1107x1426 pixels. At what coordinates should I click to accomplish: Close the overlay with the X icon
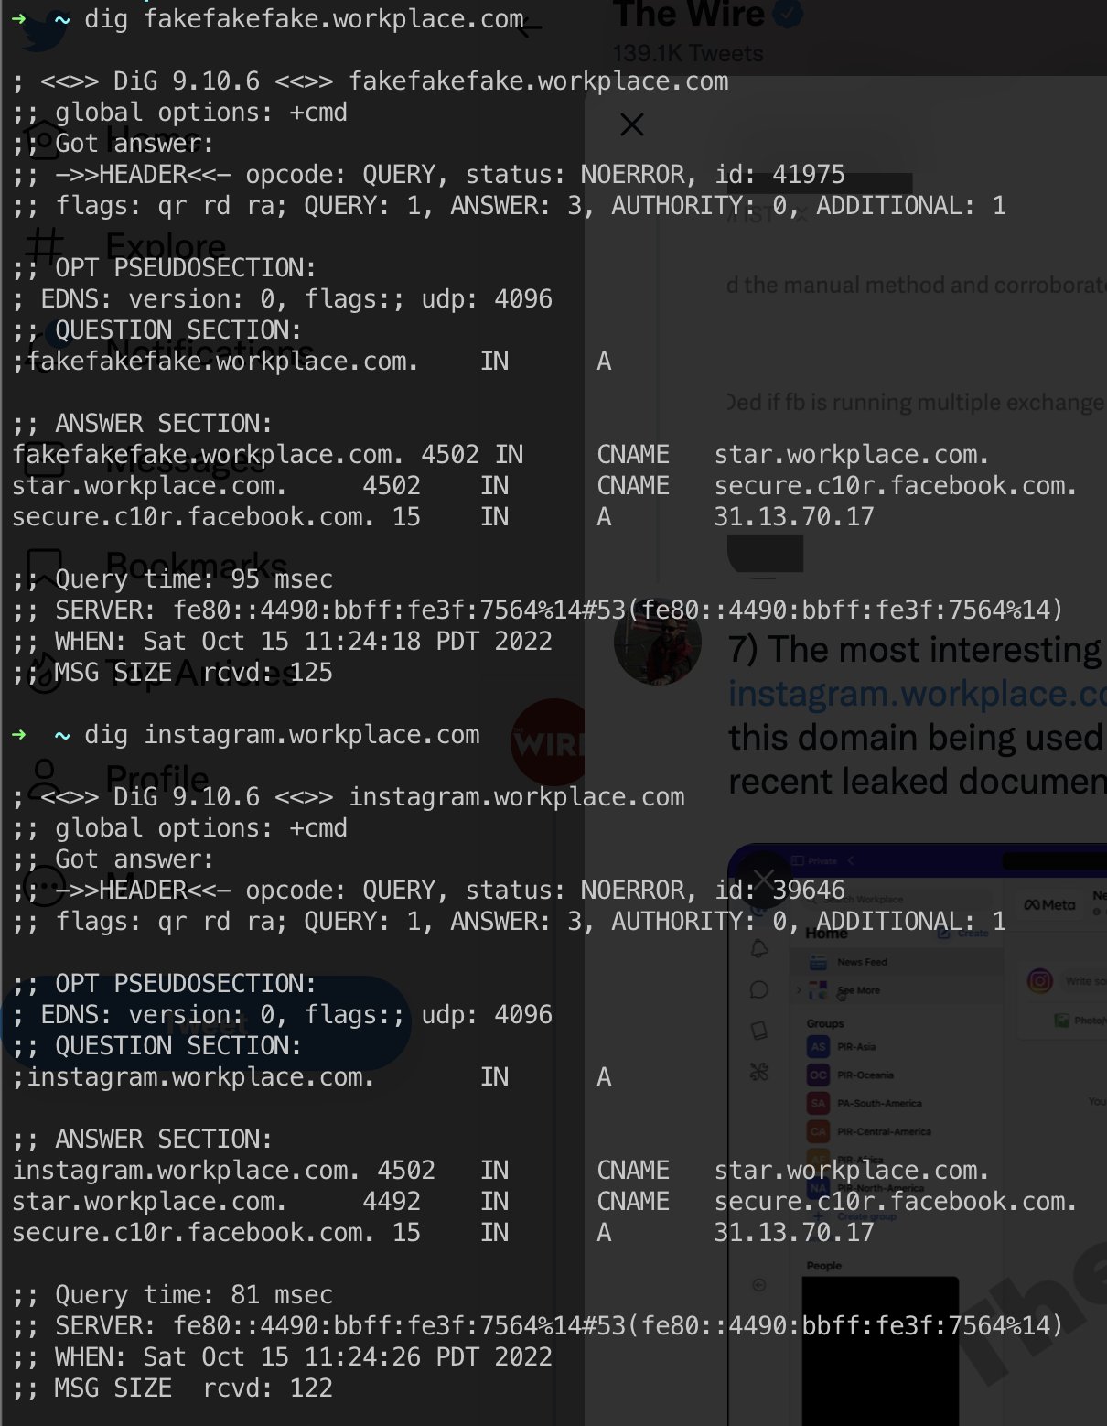click(632, 124)
